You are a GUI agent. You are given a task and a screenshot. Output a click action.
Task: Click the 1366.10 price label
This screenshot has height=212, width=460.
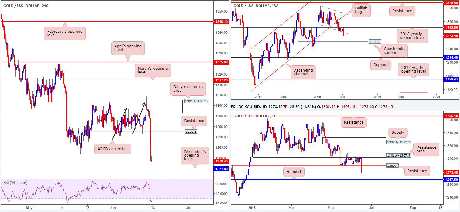[x=451, y=116]
